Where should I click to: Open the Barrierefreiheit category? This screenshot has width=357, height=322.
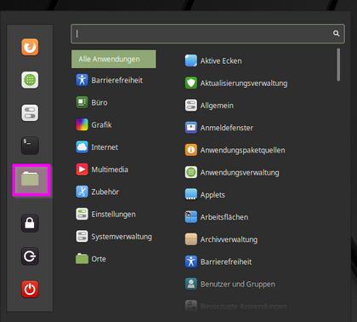[x=114, y=80]
